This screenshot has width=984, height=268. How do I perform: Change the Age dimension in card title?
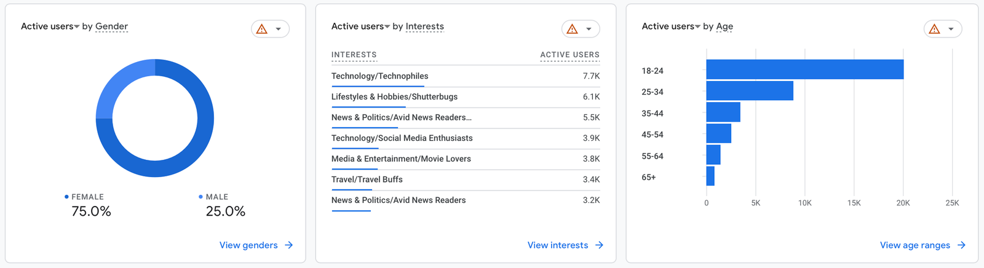tap(724, 26)
